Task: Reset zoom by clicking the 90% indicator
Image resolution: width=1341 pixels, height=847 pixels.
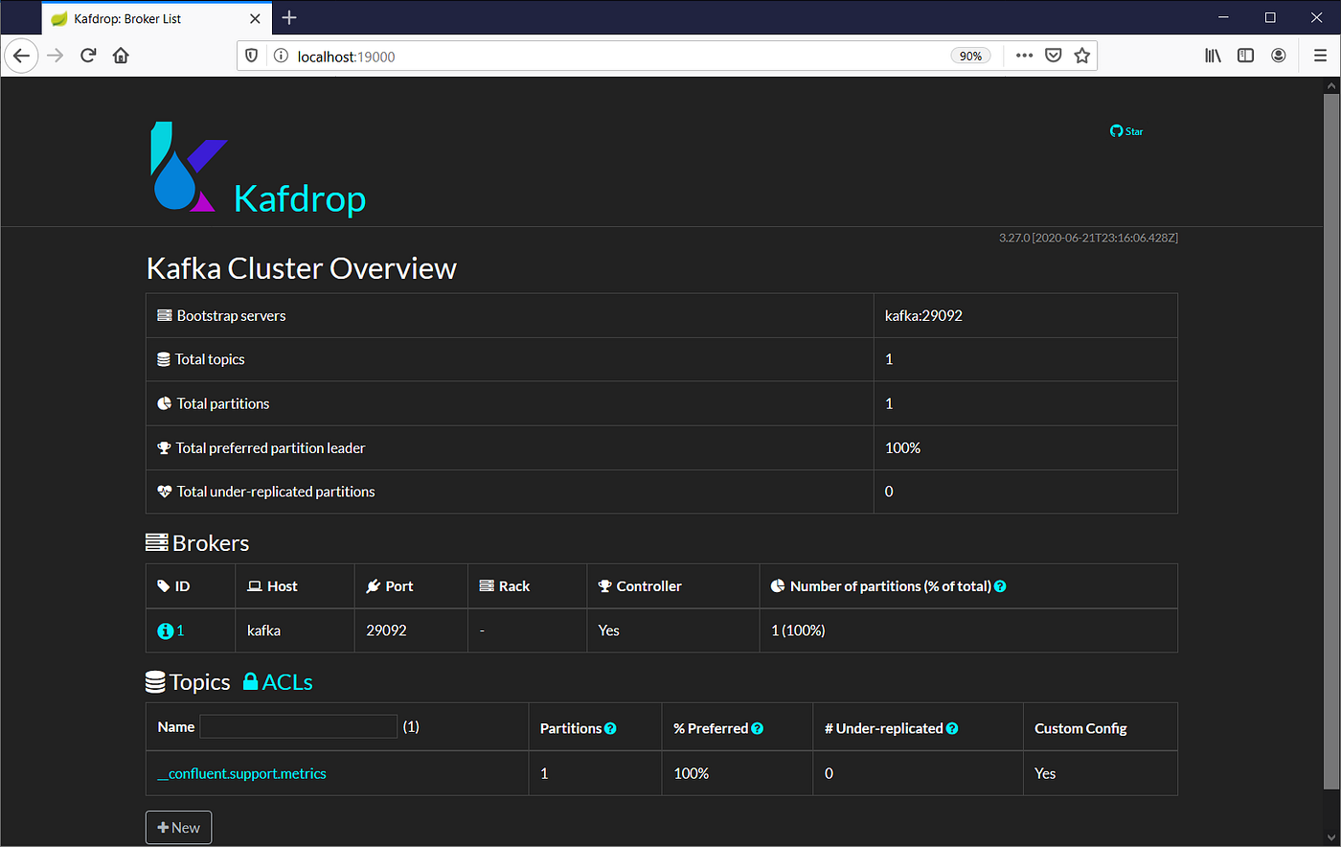Action: pos(970,56)
